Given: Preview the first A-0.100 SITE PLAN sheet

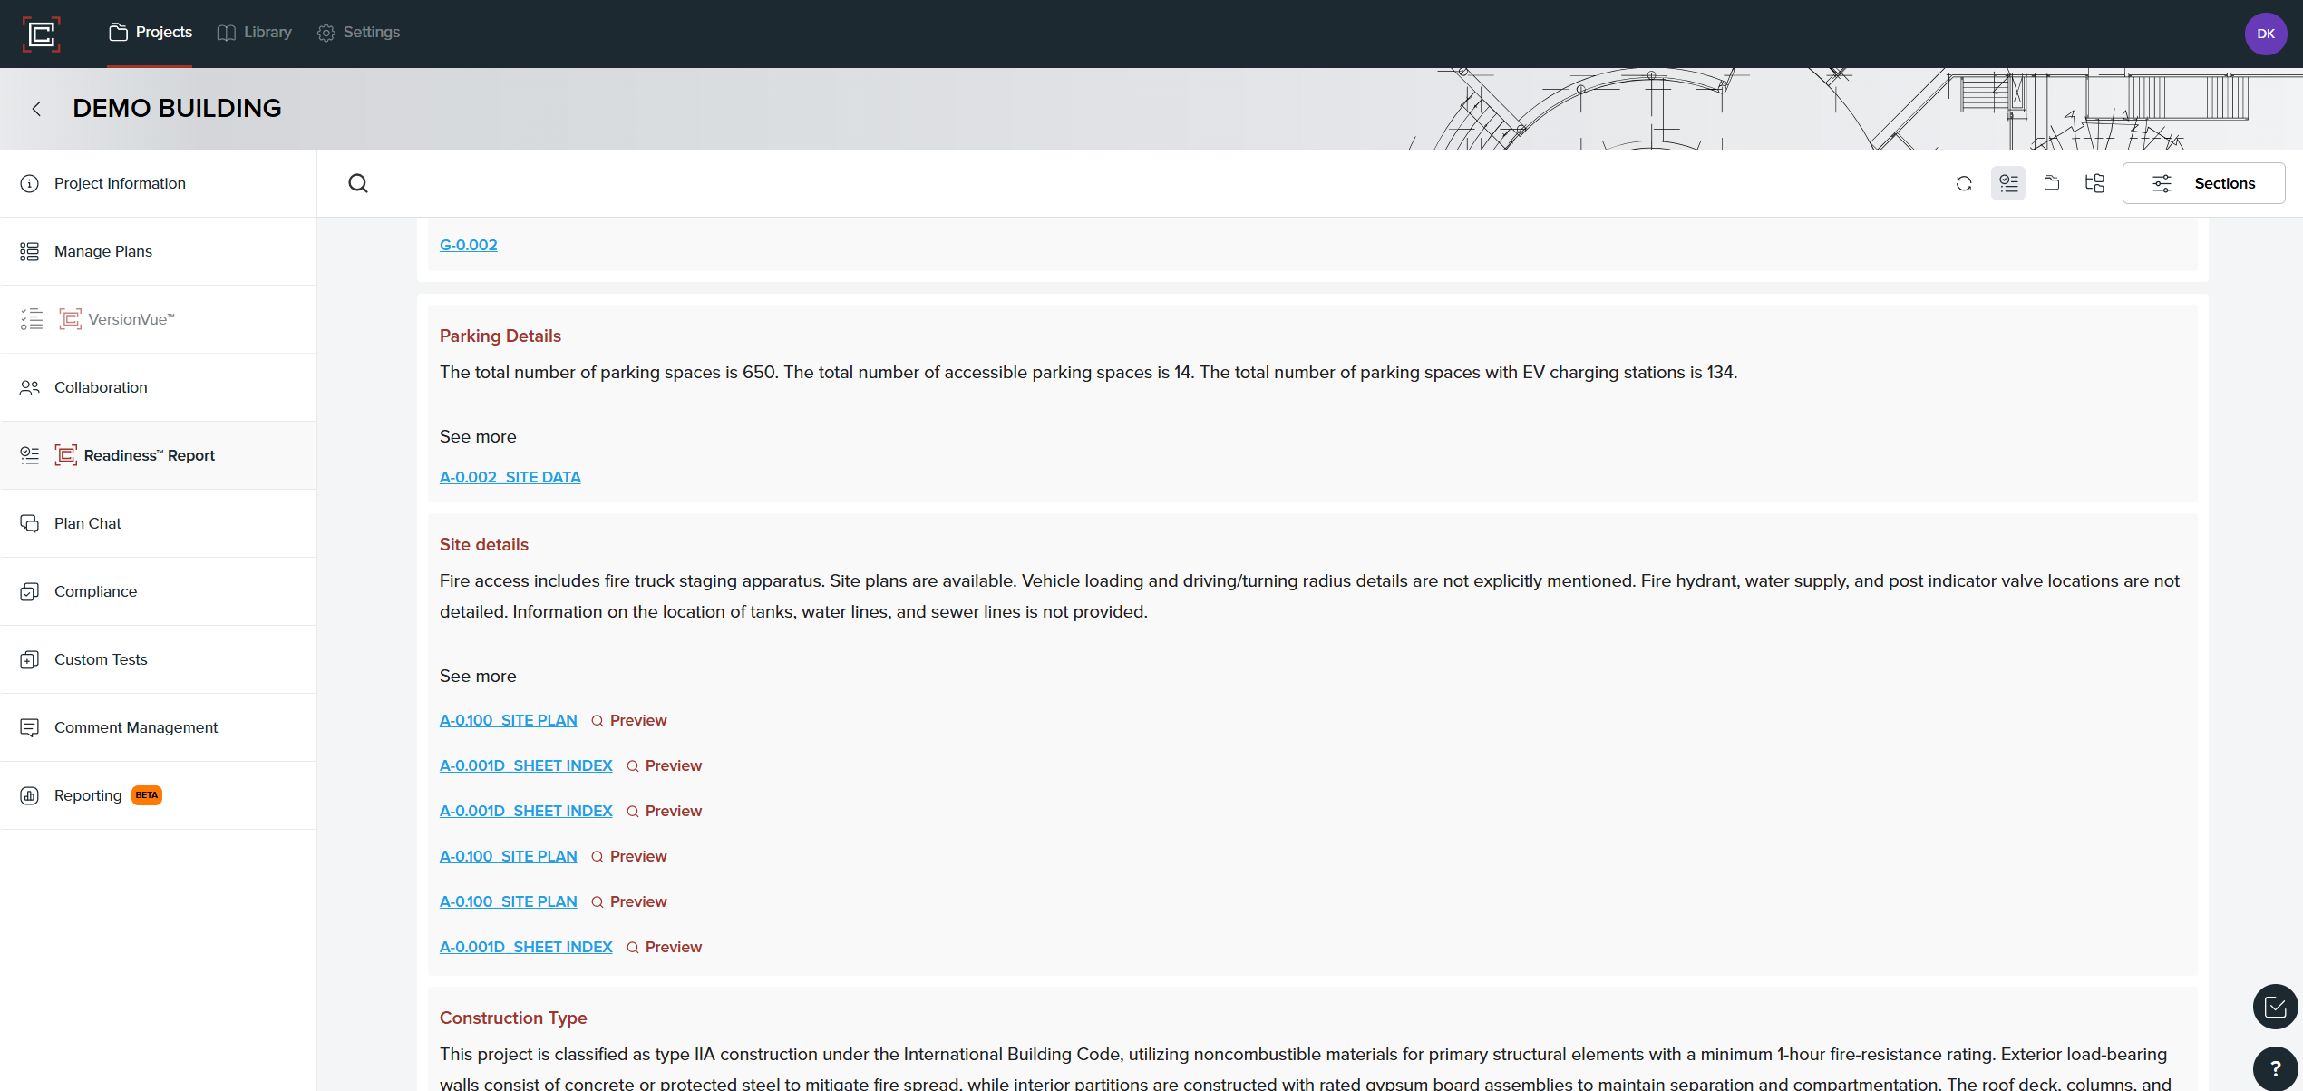Looking at the screenshot, I should tap(629, 720).
